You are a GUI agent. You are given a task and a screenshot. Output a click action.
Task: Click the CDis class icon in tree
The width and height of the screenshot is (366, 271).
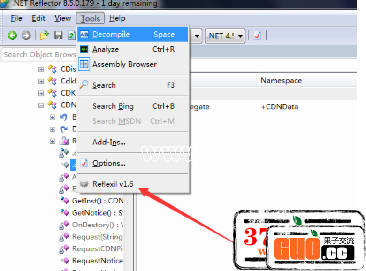pos(52,69)
